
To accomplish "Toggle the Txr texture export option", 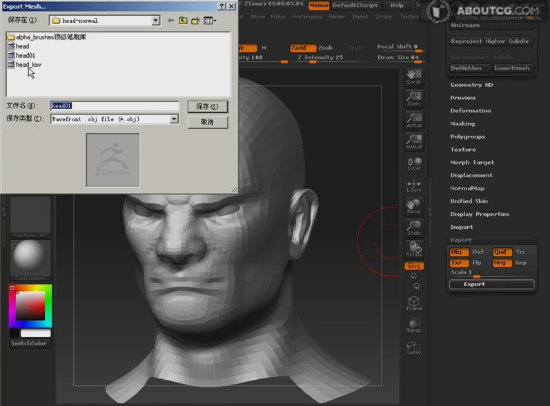I will pos(459,263).
